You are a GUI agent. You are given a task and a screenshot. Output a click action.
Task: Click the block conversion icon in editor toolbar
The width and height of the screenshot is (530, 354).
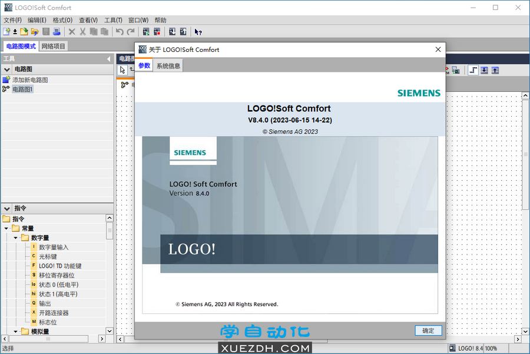click(x=456, y=70)
